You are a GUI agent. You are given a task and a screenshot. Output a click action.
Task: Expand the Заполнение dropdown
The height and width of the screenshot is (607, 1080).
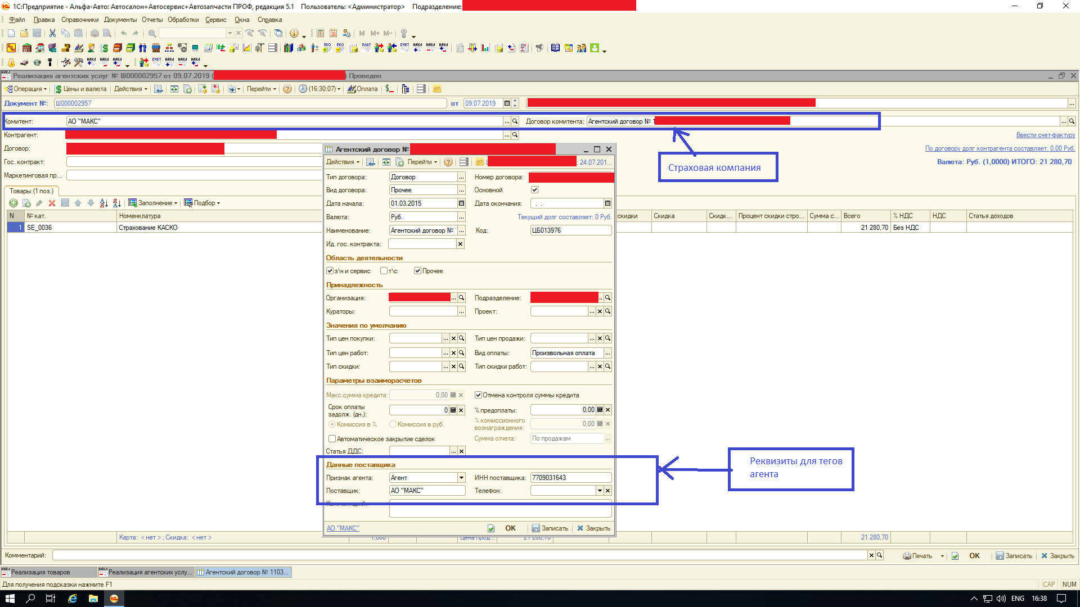tap(153, 203)
